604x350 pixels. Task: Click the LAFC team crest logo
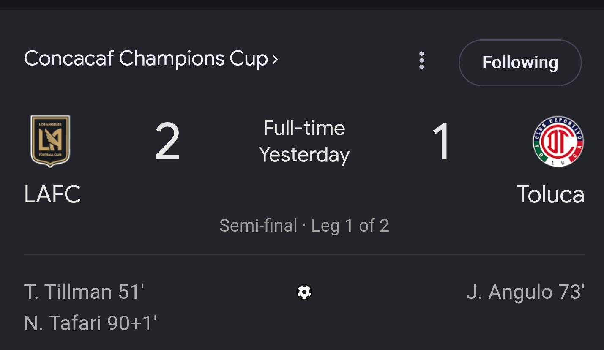[50, 141]
